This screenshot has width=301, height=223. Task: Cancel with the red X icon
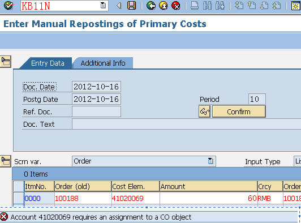tap(176, 6)
